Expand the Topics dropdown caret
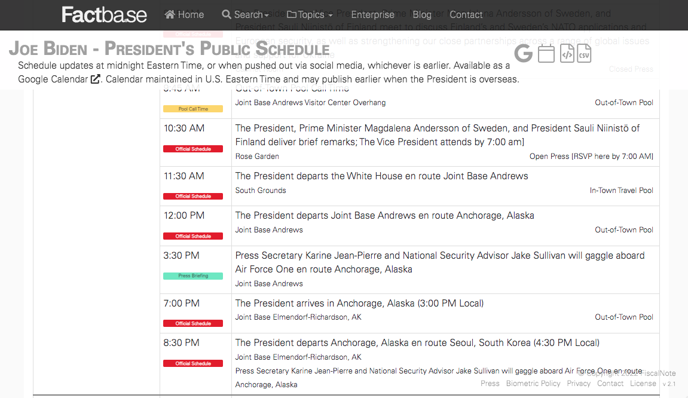This screenshot has width=688, height=398. pos(331,16)
